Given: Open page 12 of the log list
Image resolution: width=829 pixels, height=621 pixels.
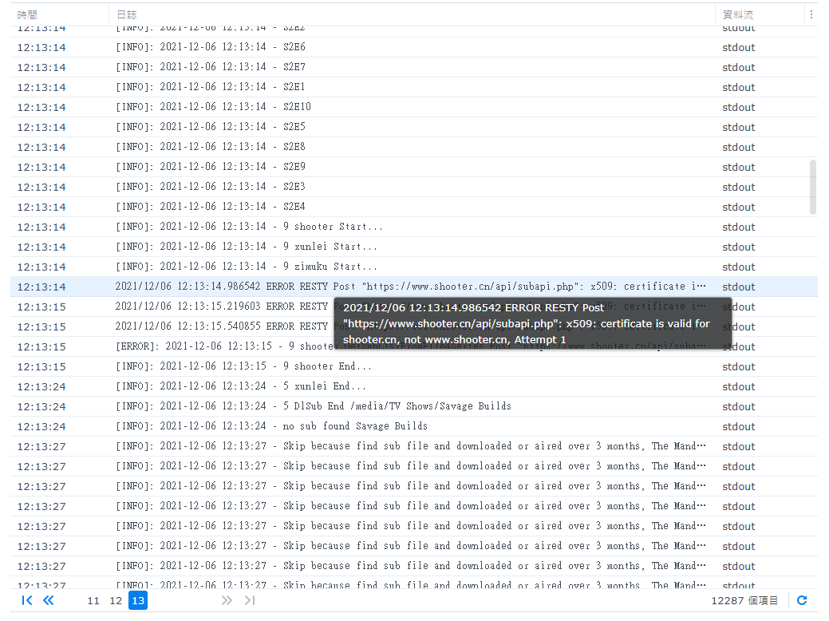Looking at the screenshot, I should [116, 600].
